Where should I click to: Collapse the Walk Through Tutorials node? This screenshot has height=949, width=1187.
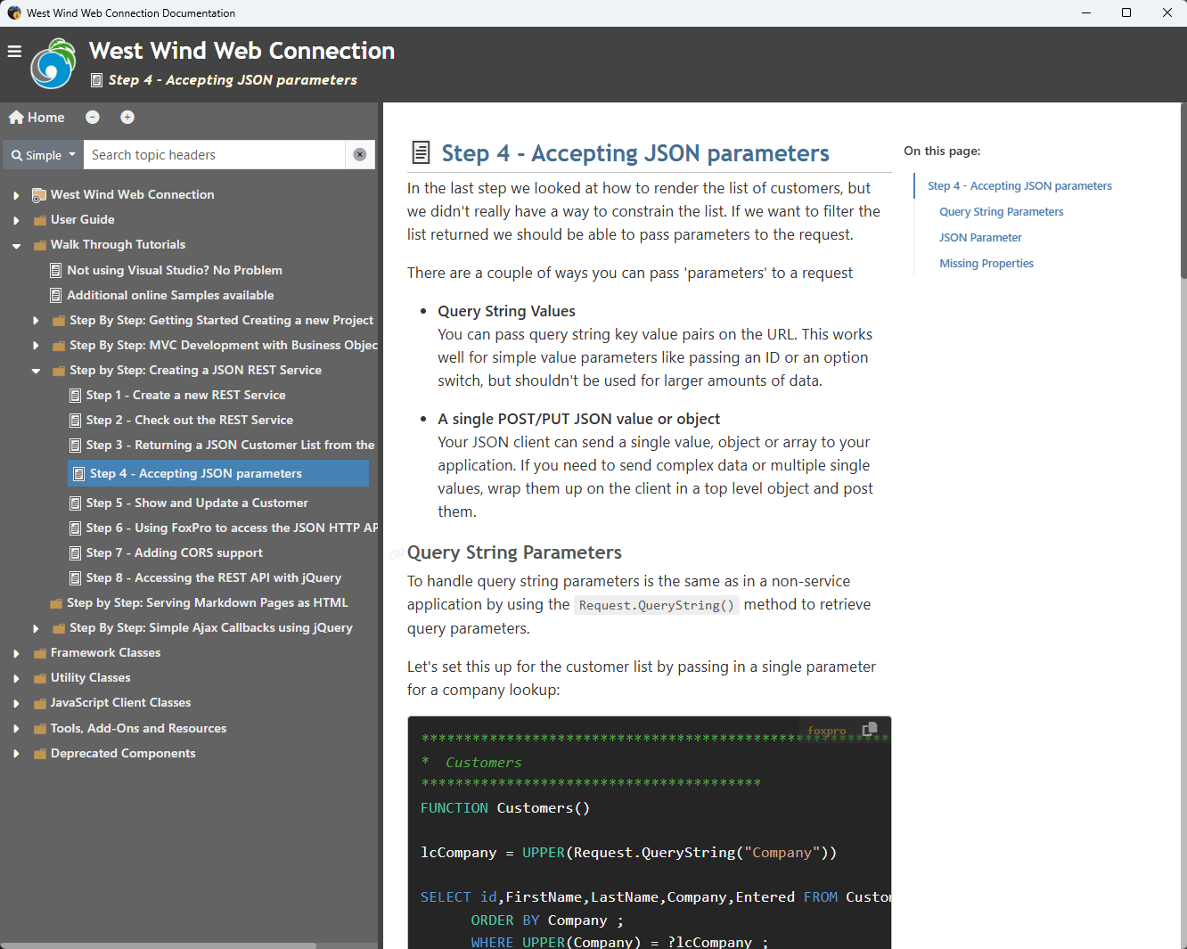tap(16, 245)
